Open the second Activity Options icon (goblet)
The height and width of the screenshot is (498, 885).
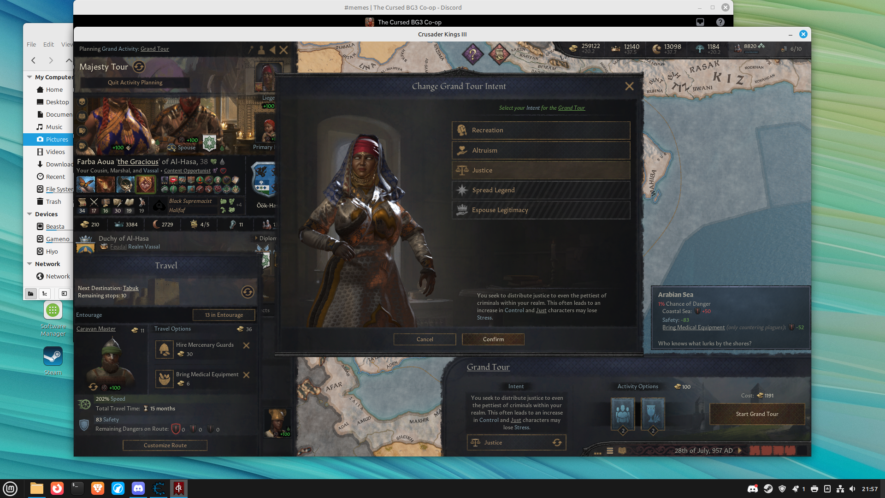click(653, 414)
